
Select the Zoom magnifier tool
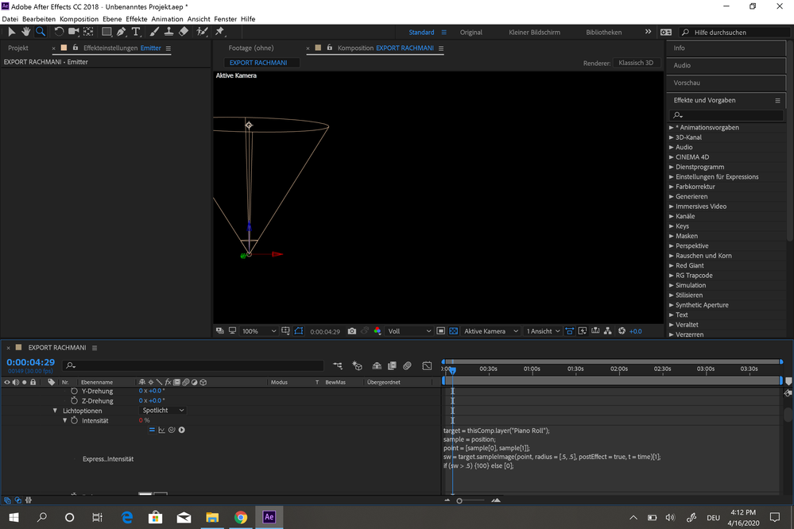[x=40, y=32]
